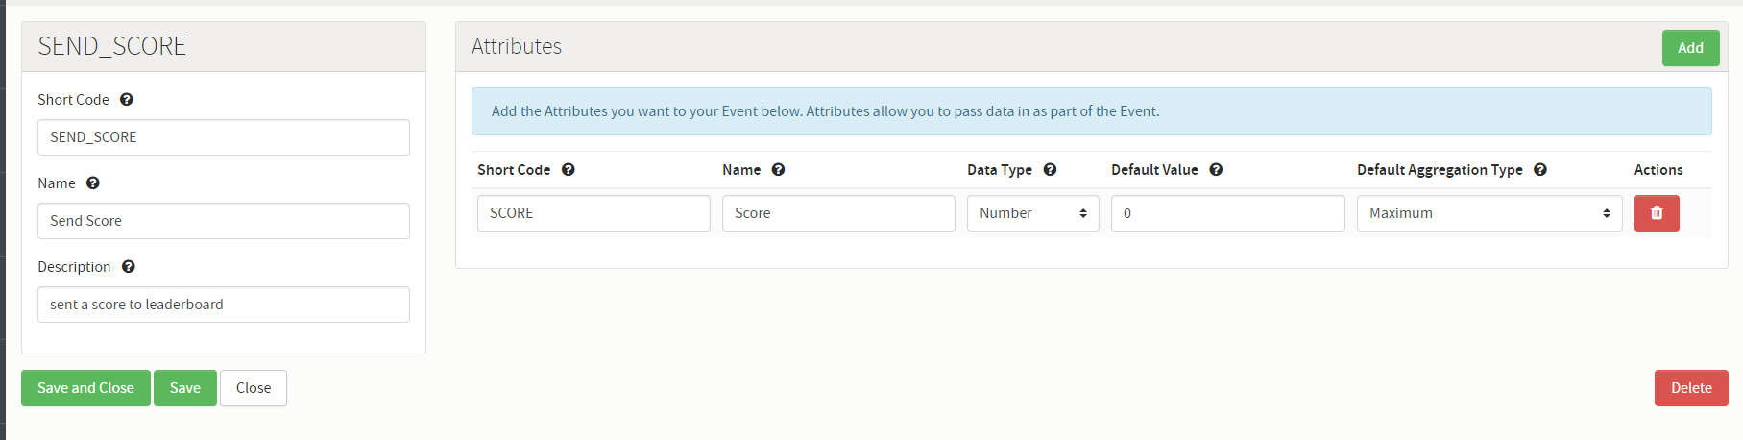Click the white Close button
The width and height of the screenshot is (1743, 440).
(254, 388)
